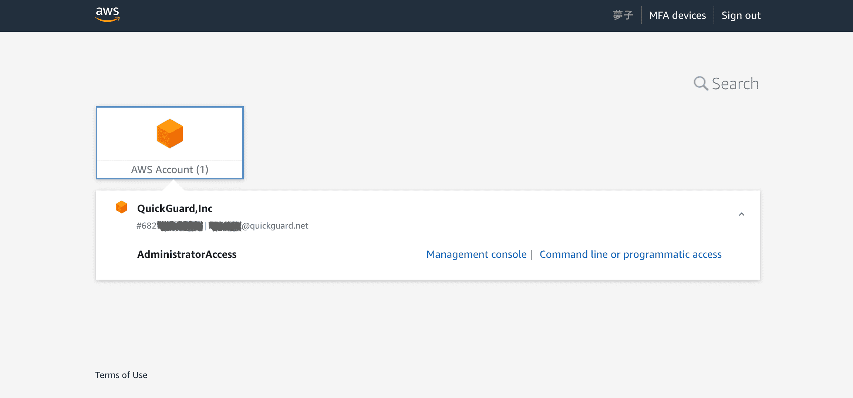Click the @quickguard.net email text

point(275,226)
